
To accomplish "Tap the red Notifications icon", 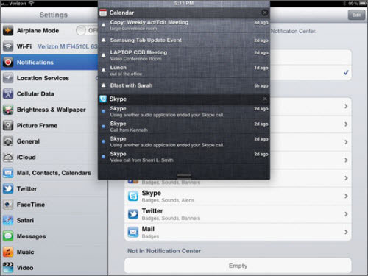I will pyautogui.click(x=8, y=63).
